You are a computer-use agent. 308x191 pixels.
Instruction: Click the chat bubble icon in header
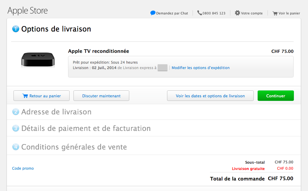(153, 13)
